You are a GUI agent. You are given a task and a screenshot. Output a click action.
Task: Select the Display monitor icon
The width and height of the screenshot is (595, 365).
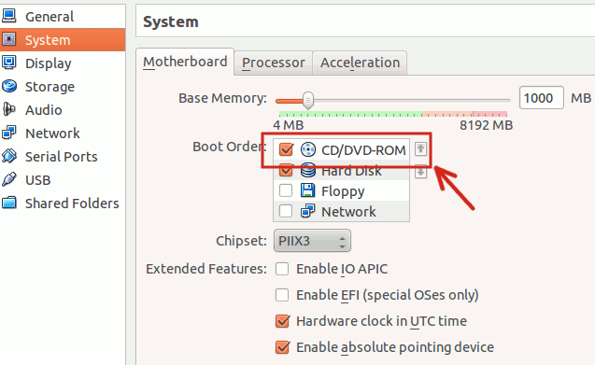pos(9,63)
